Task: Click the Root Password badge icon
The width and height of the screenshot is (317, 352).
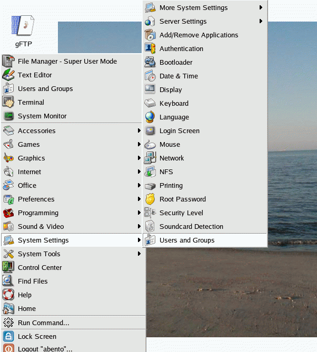Action: point(150,199)
